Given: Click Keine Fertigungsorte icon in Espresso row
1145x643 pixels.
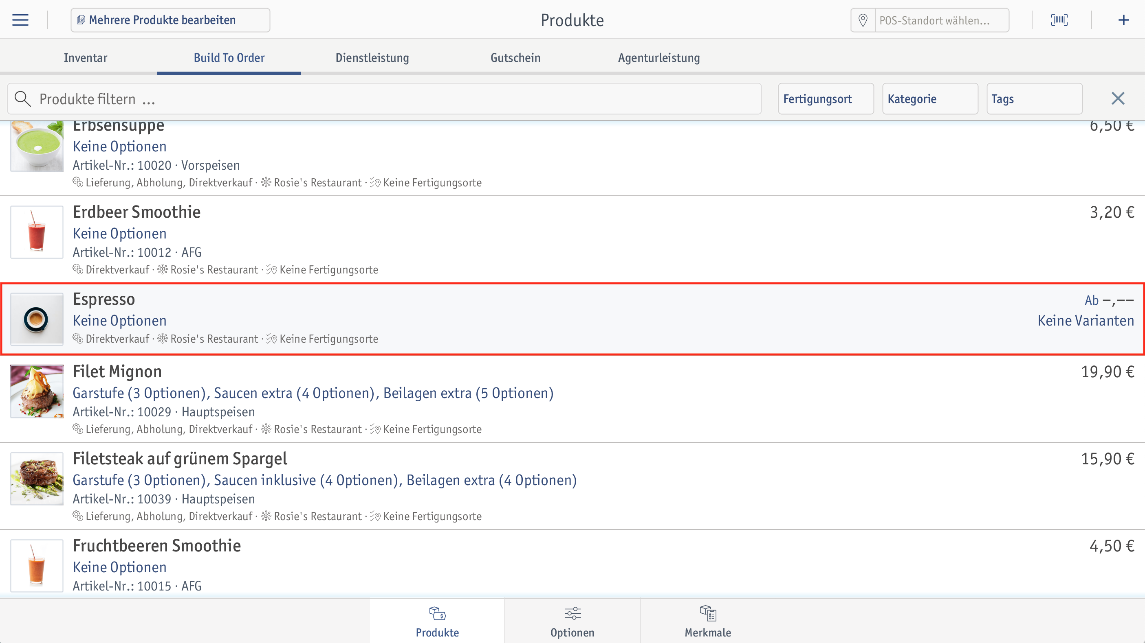Looking at the screenshot, I should (272, 339).
